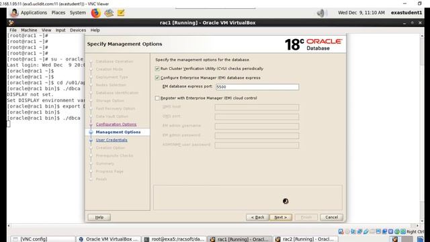Click the ./dbca terminal line in rac1
The image size is (430, 242).
click(x=44, y=118)
